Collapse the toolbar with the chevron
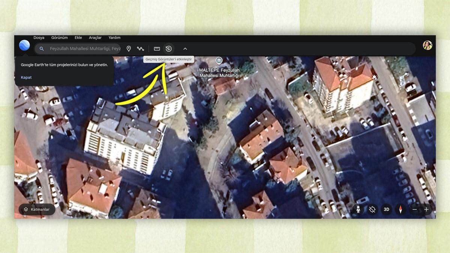This screenshot has height=253, width=450. [184, 49]
